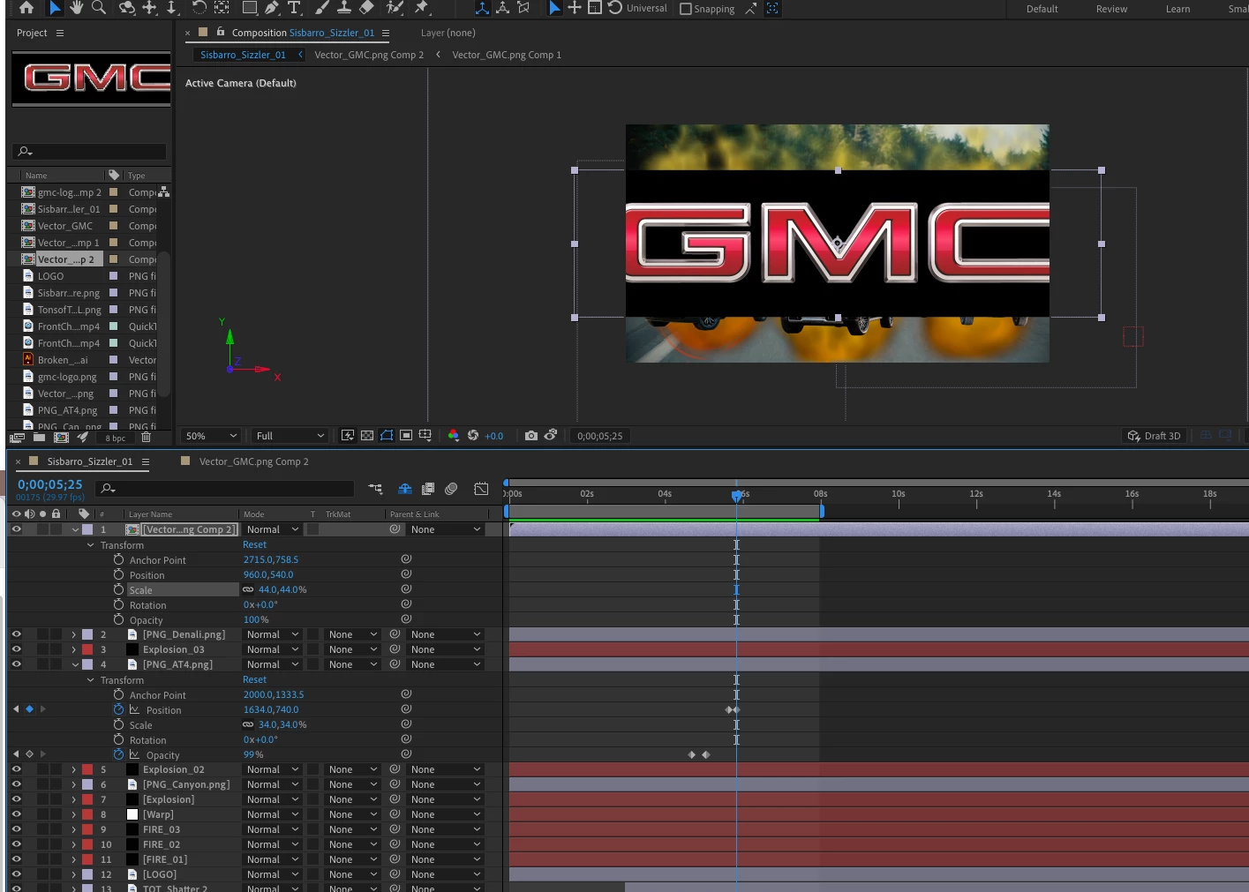Select the Selection arrow tool
The image size is (1249, 892).
(55, 8)
